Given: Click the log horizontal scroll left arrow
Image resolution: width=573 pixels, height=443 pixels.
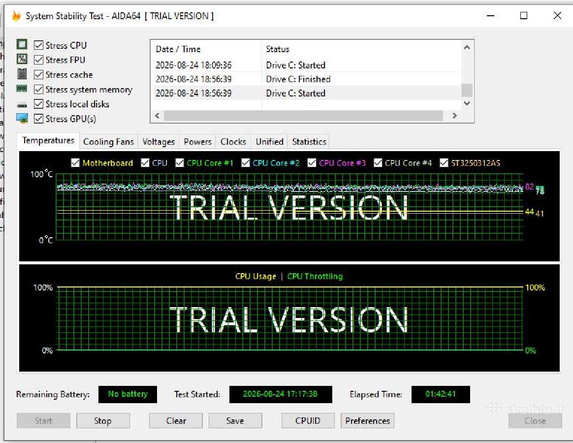Looking at the screenshot, I should 158,116.
